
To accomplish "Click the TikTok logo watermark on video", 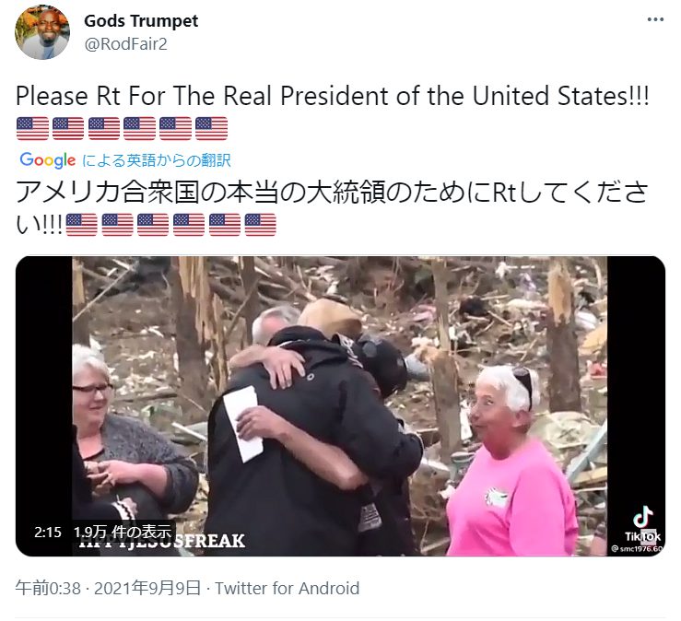I will pos(643,524).
